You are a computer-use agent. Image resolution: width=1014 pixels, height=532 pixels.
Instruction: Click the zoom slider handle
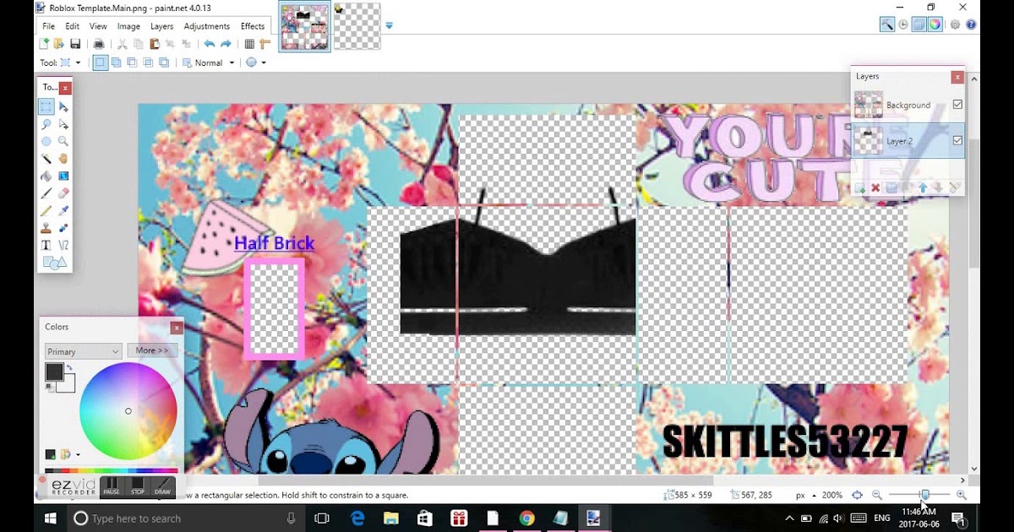(x=925, y=495)
